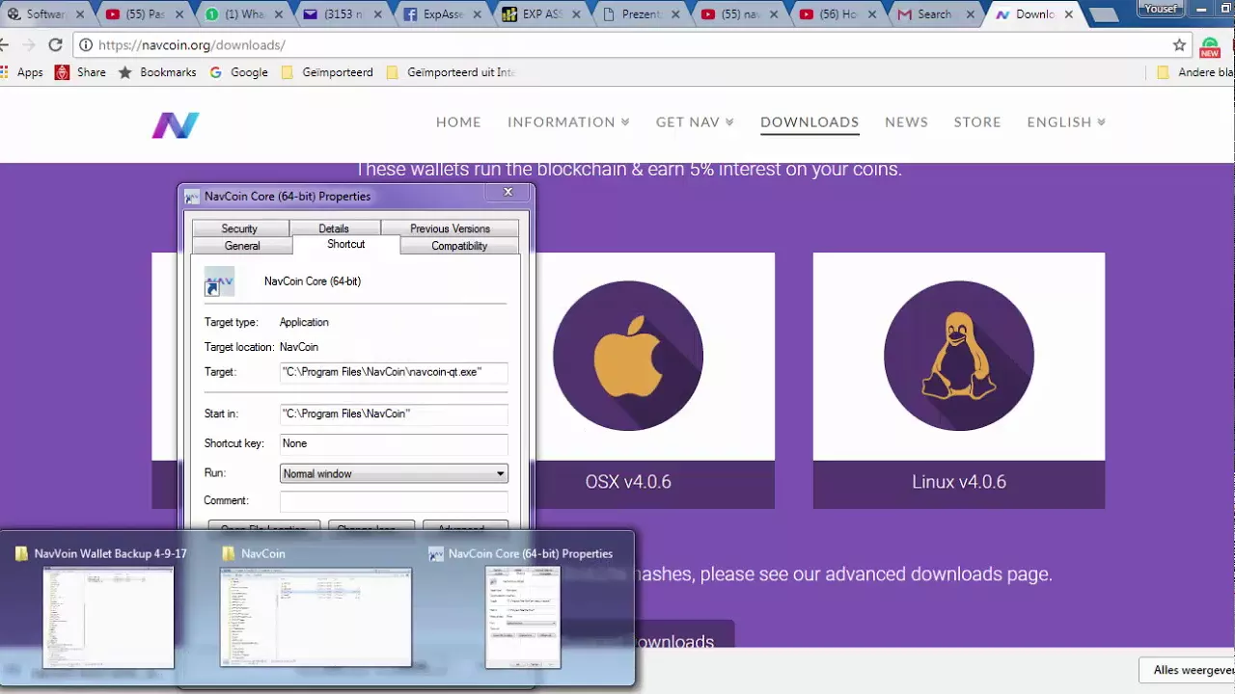Click the Start in field
Image resolution: width=1235 pixels, height=694 pixels.
coord(394,414)
